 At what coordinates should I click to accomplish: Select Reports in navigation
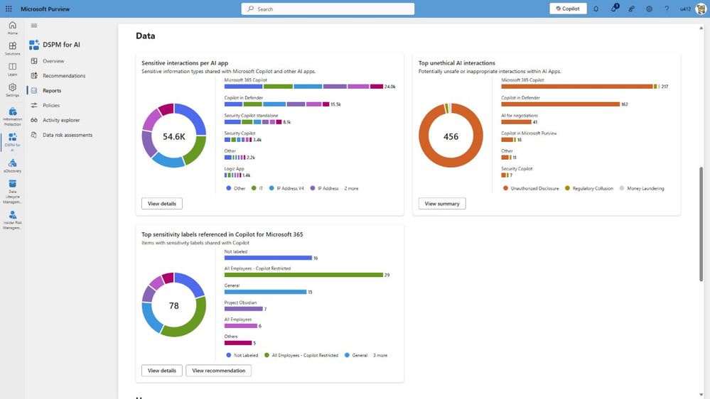52,90
